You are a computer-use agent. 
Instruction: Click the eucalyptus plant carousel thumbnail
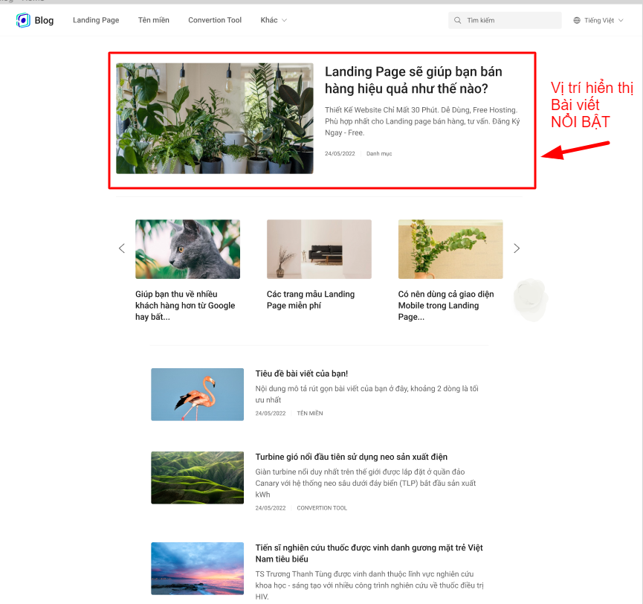click(450, 249)
